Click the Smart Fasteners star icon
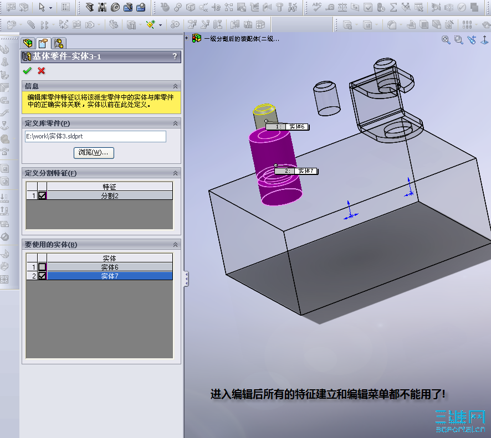 pos(151,24)
